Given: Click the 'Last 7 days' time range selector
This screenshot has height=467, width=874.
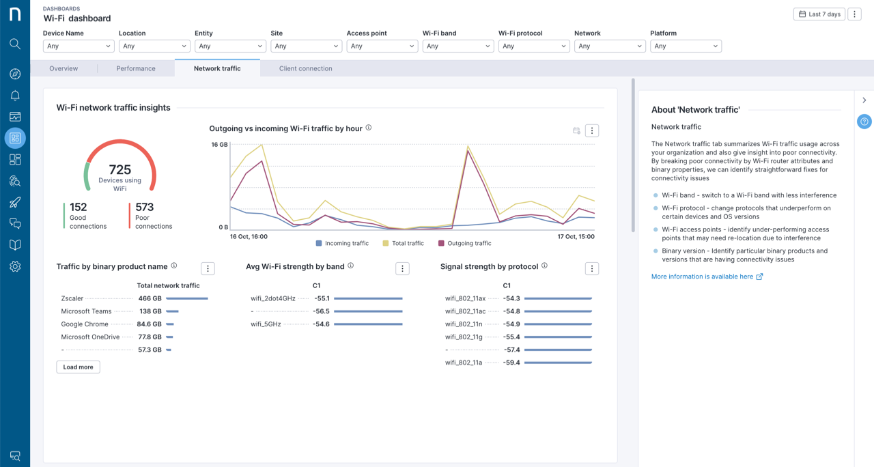Looking at the screenshot, I should click(x=819, y=14).
